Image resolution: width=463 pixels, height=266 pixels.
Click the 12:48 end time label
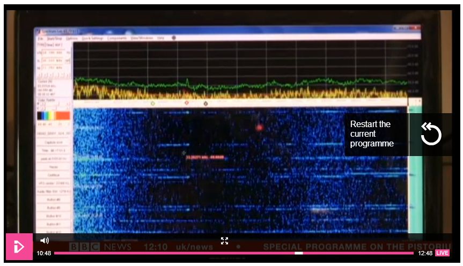425,253
